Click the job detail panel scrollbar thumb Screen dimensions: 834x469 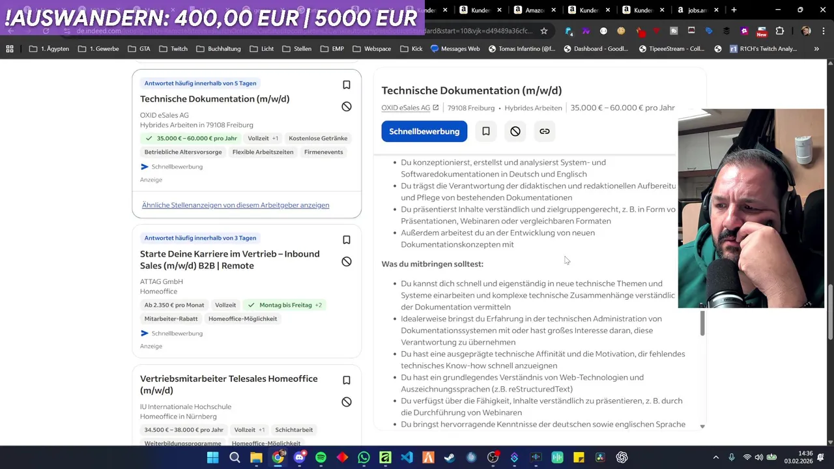coord(702,323)
